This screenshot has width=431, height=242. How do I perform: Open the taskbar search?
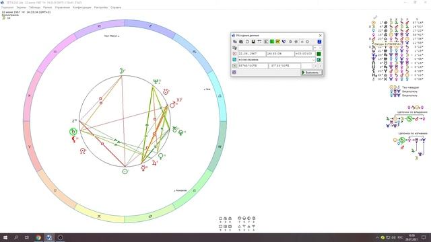pyautogui.click(x=16, y=237)
